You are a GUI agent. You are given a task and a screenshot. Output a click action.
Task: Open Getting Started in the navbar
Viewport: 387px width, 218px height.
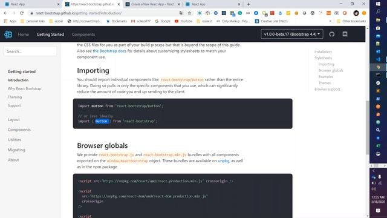50,35
